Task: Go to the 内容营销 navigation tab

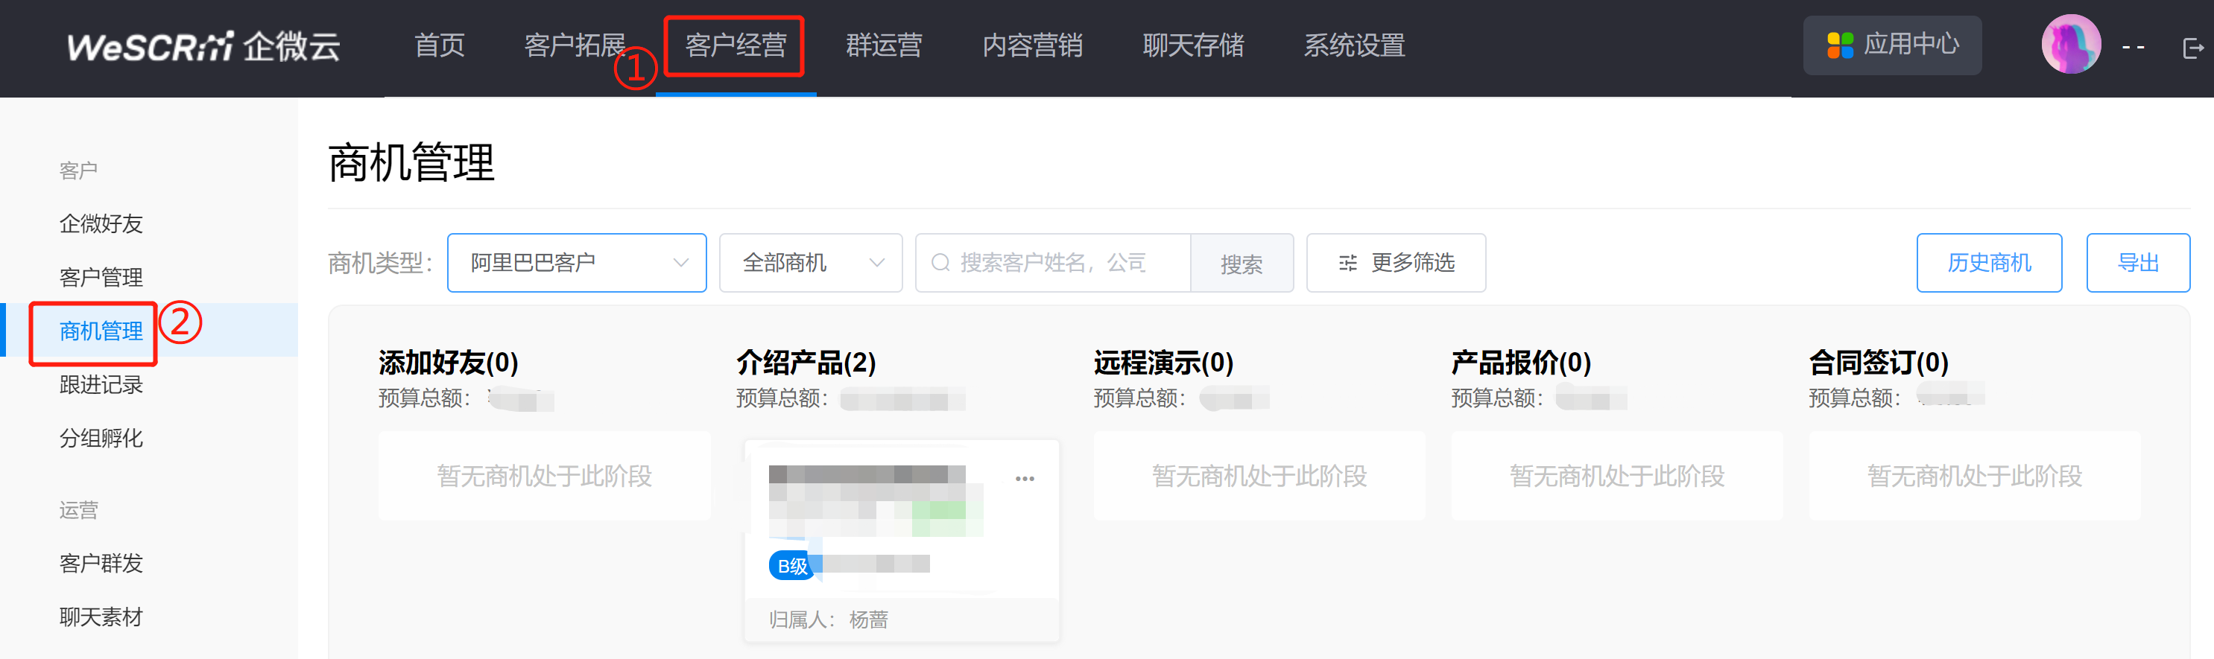Action: point(1031,45)
